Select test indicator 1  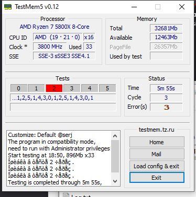[36, 88]
